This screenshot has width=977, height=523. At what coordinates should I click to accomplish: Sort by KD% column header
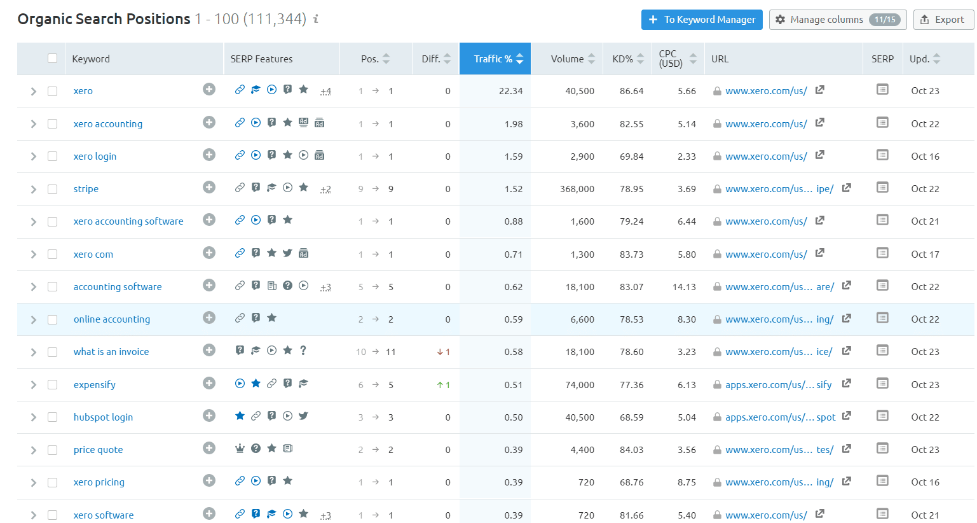pyautogui.click(x=628, y=59)
